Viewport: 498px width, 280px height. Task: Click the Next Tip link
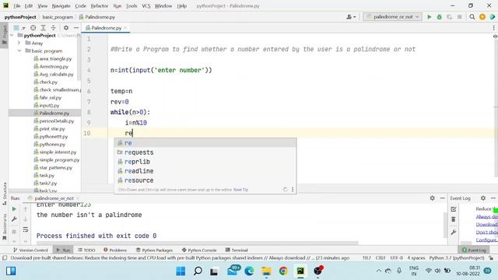click(x=240, y=190)
